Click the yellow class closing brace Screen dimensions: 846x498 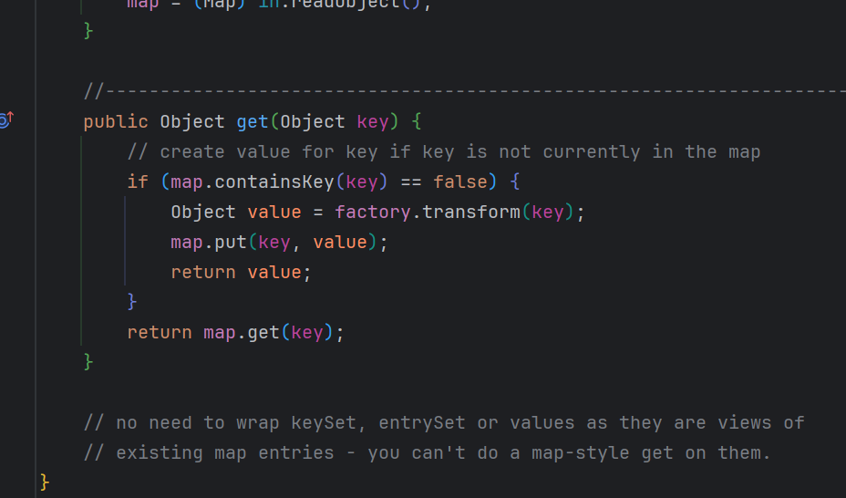pos(45,482)
